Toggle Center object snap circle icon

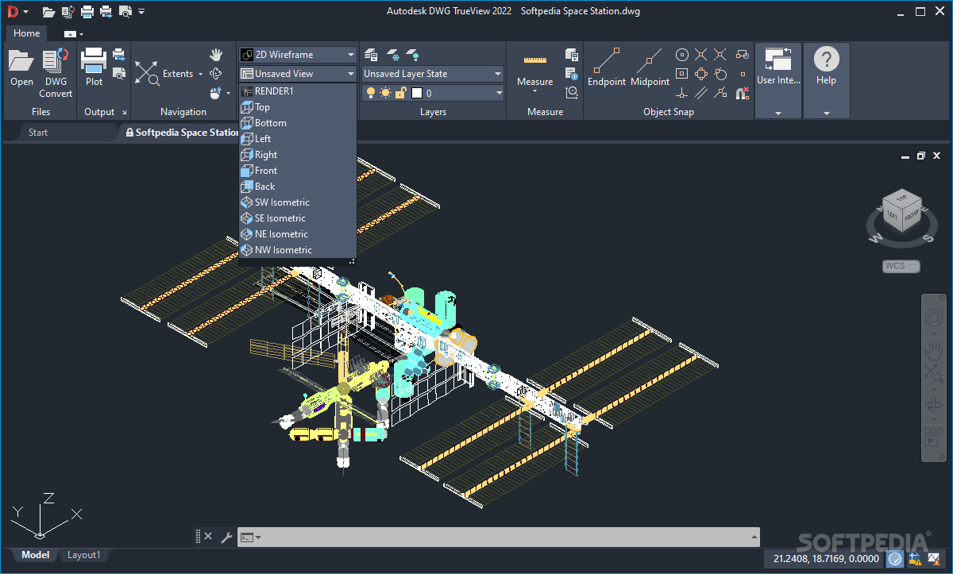click(x=681, y=55)
